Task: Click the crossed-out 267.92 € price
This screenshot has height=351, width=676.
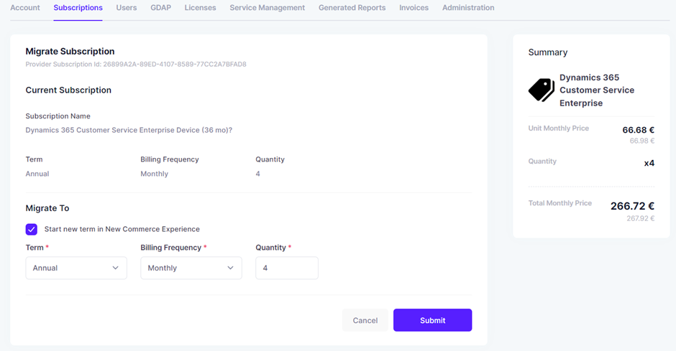Action: [x=640, y=218]
